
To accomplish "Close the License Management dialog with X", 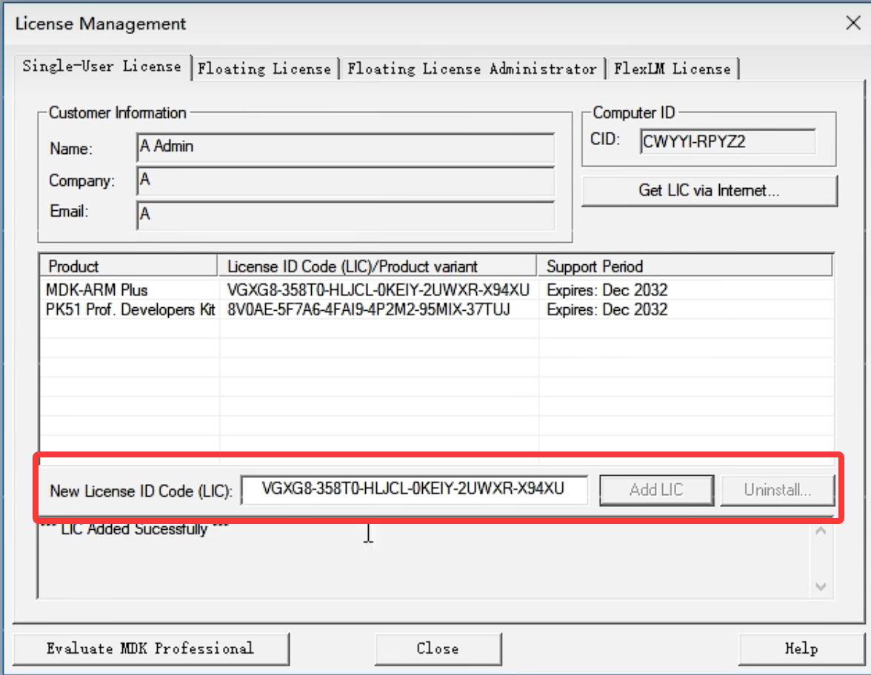I will point(853,23).
